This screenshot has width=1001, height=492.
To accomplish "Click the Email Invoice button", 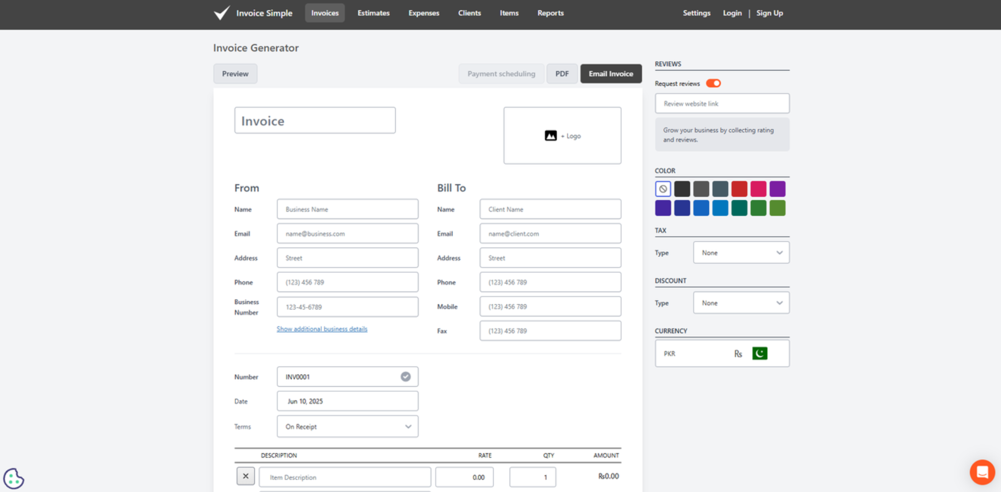I will (611, 73).
